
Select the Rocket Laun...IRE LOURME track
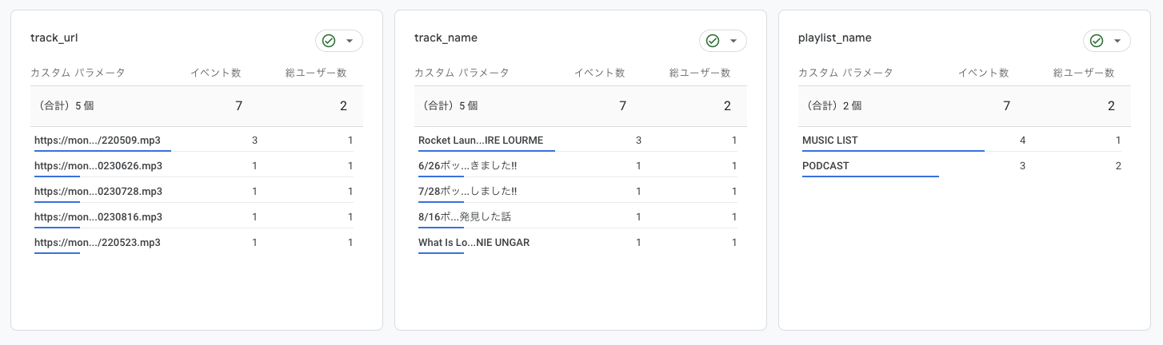(x=481, y=141)
